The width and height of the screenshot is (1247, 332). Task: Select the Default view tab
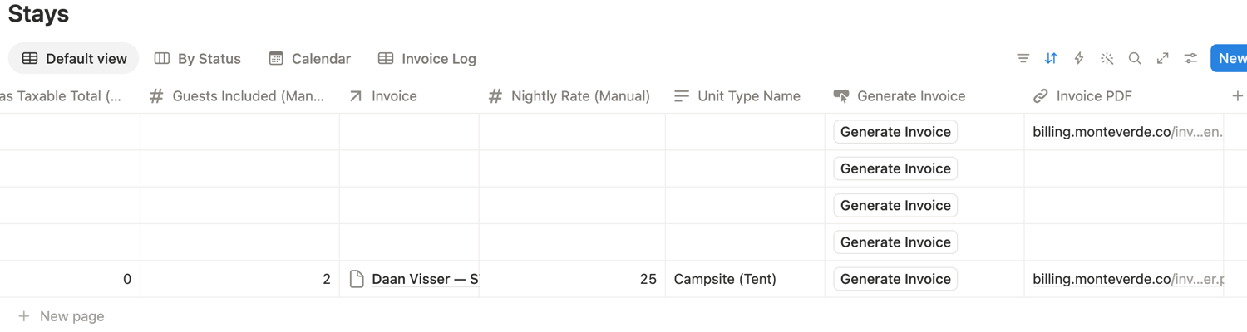74,59
